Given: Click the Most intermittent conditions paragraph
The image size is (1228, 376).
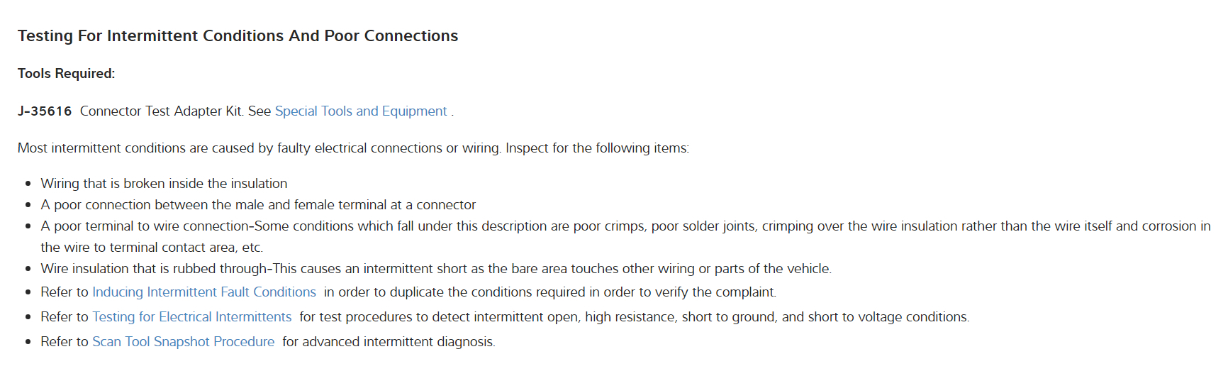Looking at the screenshot, I should click(x=353, y=148).
